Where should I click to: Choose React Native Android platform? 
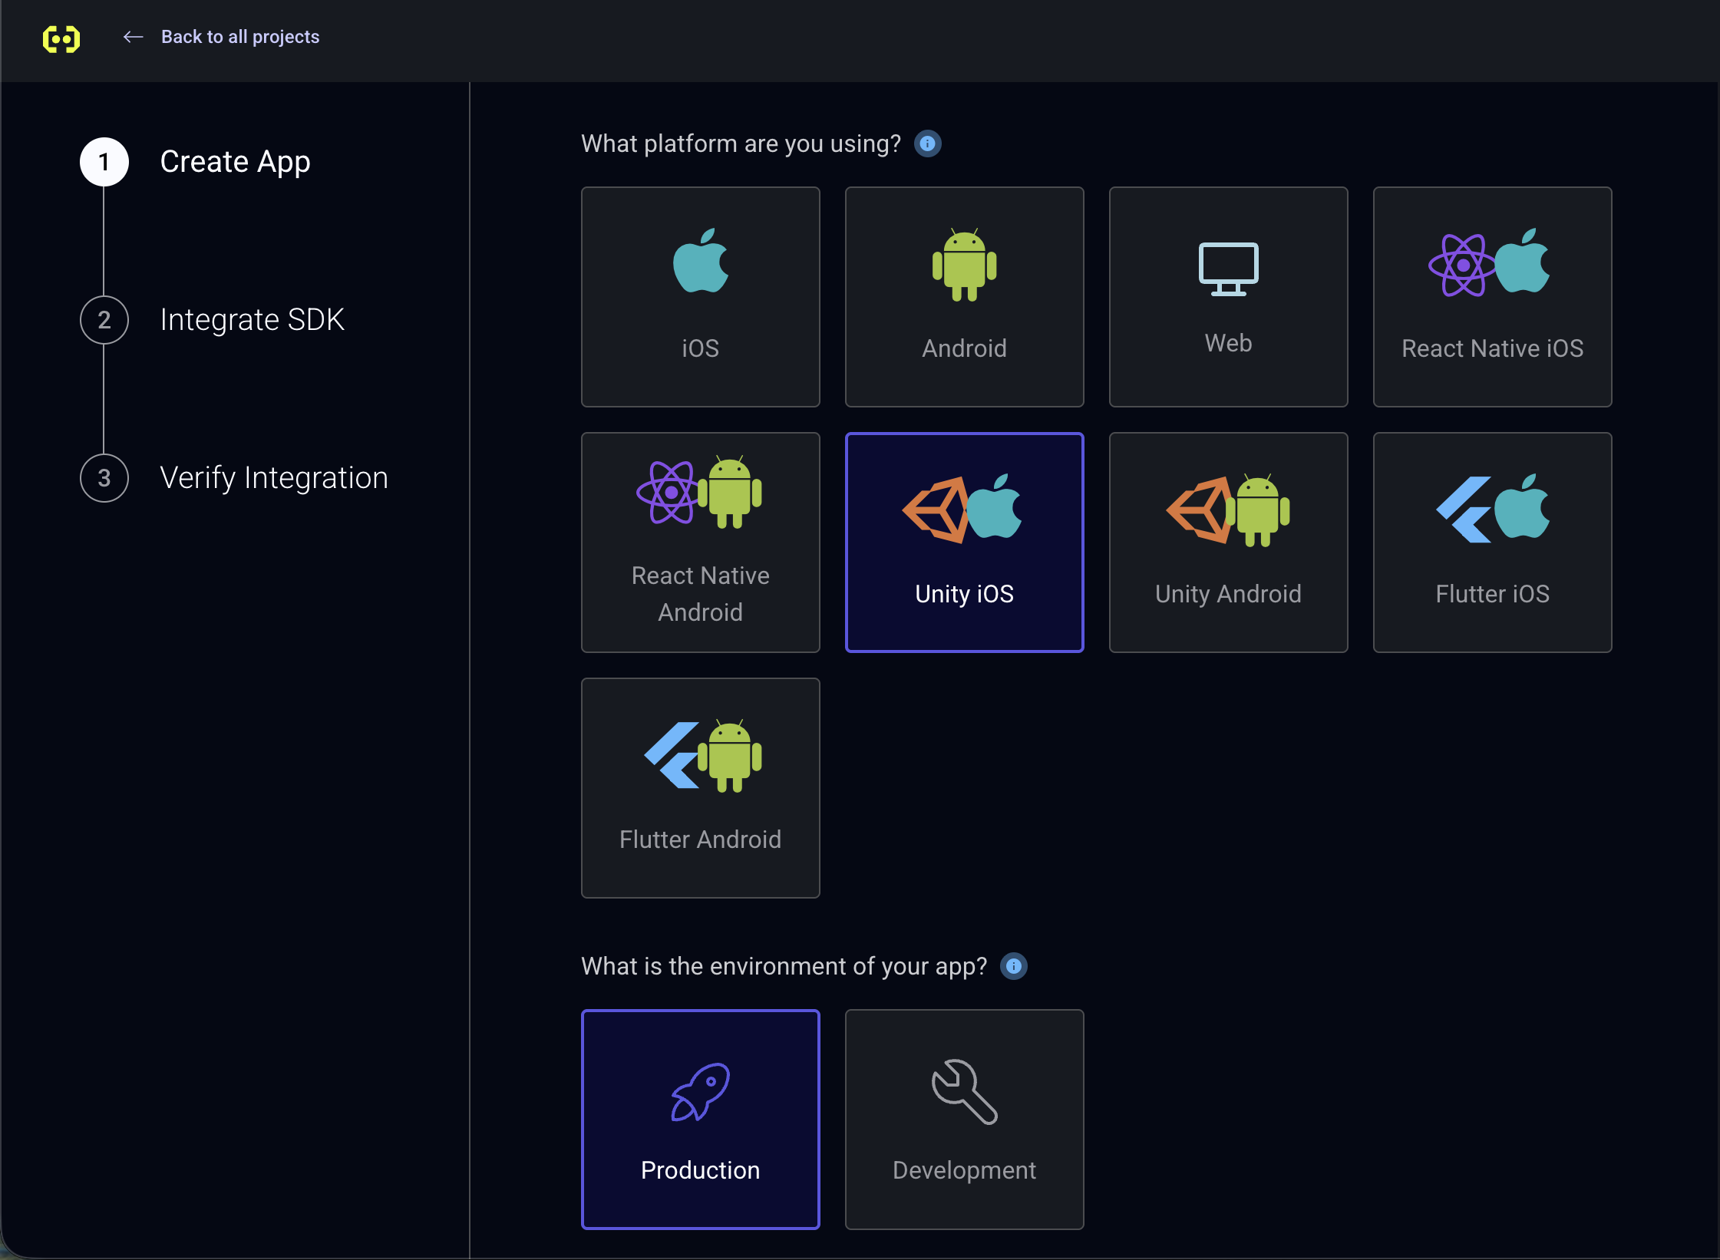[x=700, y=543]
